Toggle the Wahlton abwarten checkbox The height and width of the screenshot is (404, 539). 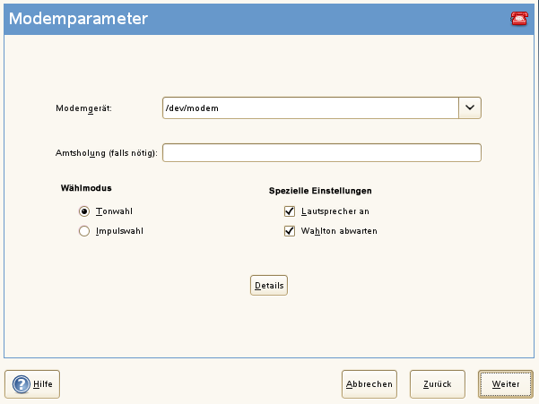290,231
